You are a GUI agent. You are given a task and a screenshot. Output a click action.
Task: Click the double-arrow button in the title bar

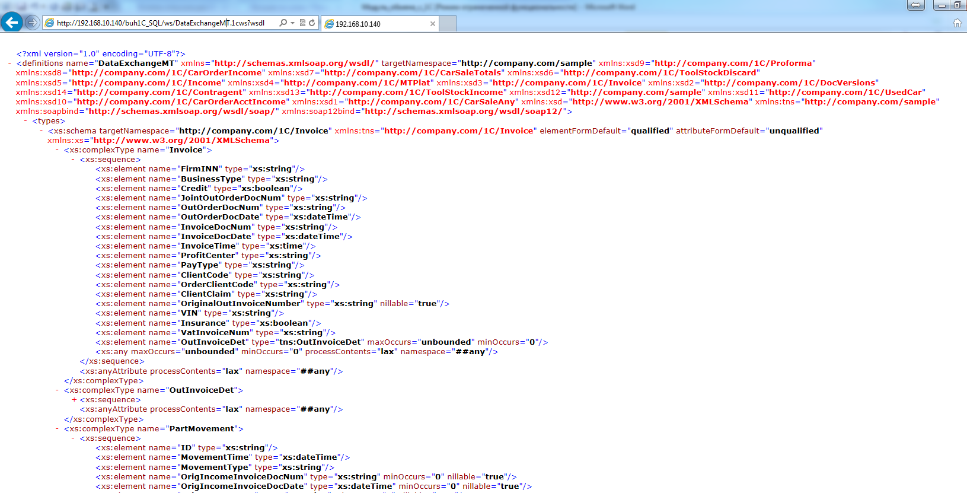[915, 5]
